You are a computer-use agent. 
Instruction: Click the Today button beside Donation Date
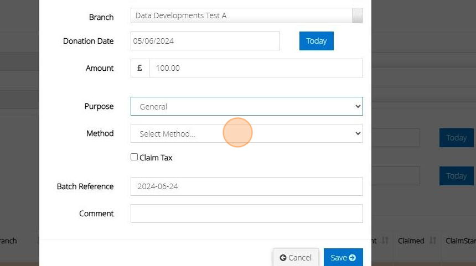(316, 41)
